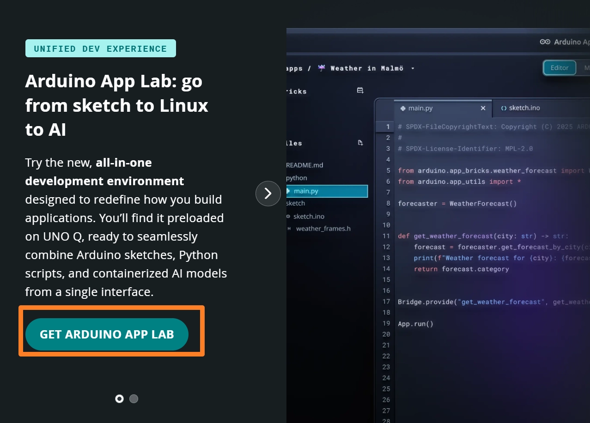Viewport: 590px width, 423px height.
Task: Add a new file with the files icon
Action: coord(360,143)
